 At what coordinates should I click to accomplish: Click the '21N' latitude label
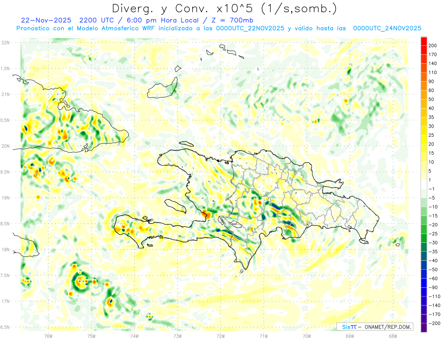pos(6,94)
